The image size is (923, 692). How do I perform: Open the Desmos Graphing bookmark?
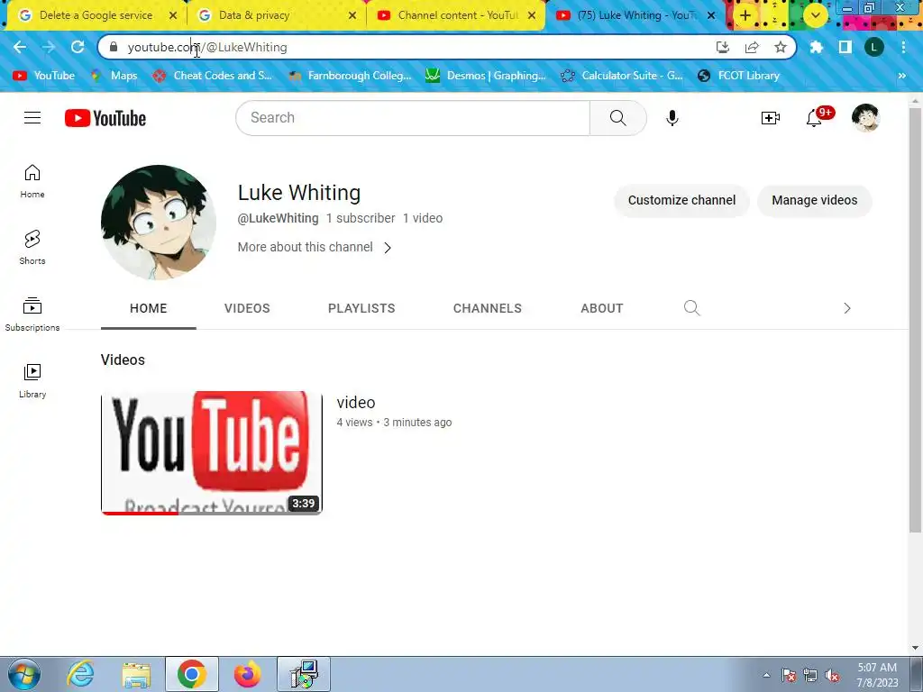[486, 76]
